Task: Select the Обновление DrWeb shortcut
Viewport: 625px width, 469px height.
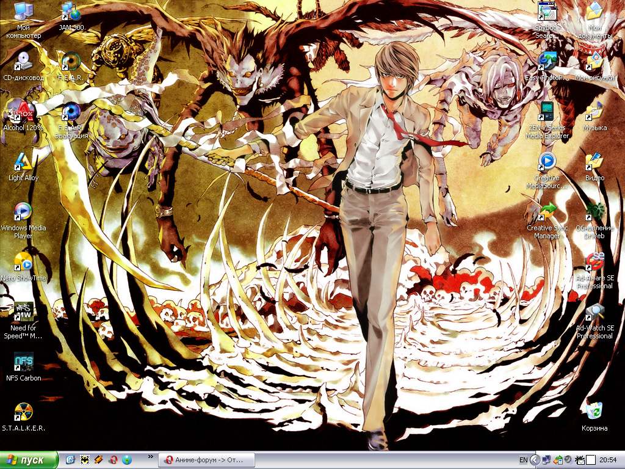Action: pyautogui.click(x=594, y=220)
